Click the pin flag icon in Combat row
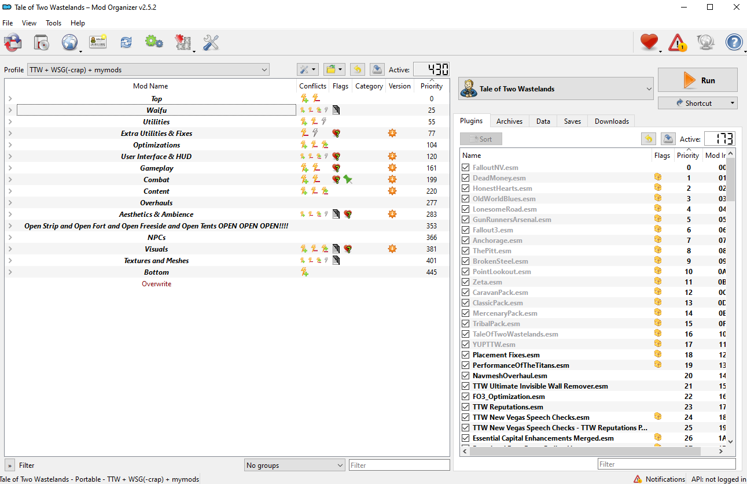The image size is (747, 484). pos(347,179)
